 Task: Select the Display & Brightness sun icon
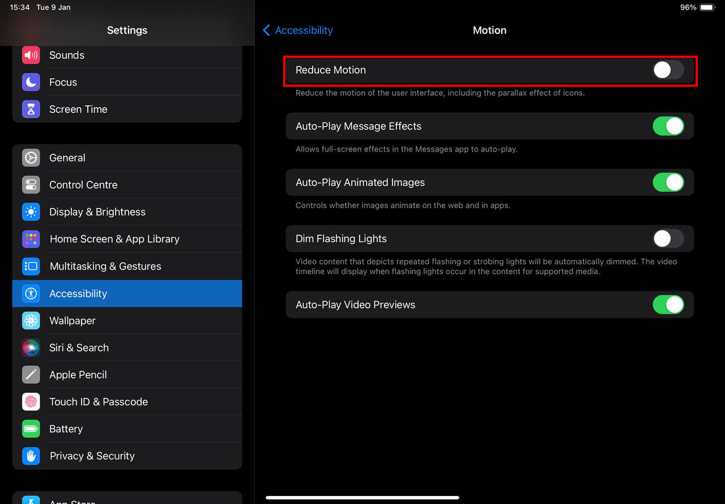[x=31, y=211]
